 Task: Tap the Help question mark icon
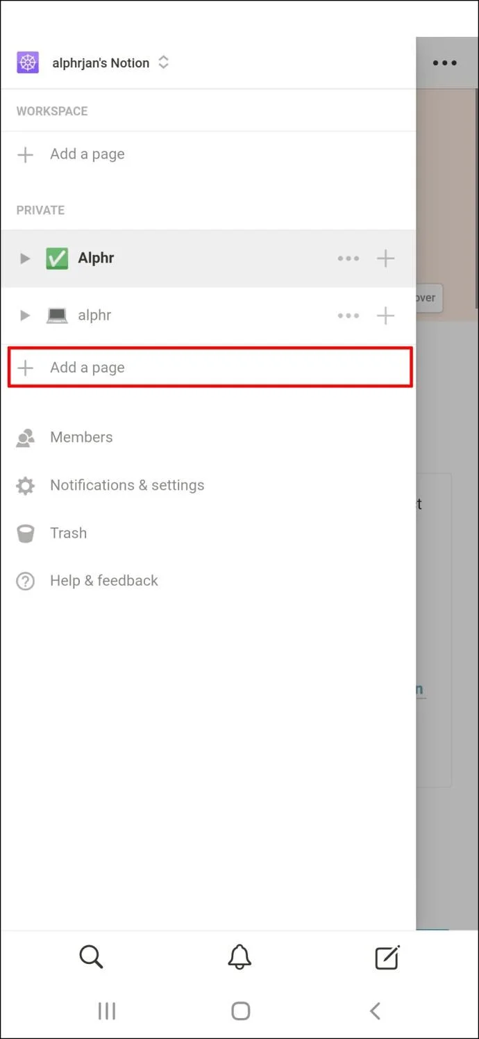(x=26, y=581)
